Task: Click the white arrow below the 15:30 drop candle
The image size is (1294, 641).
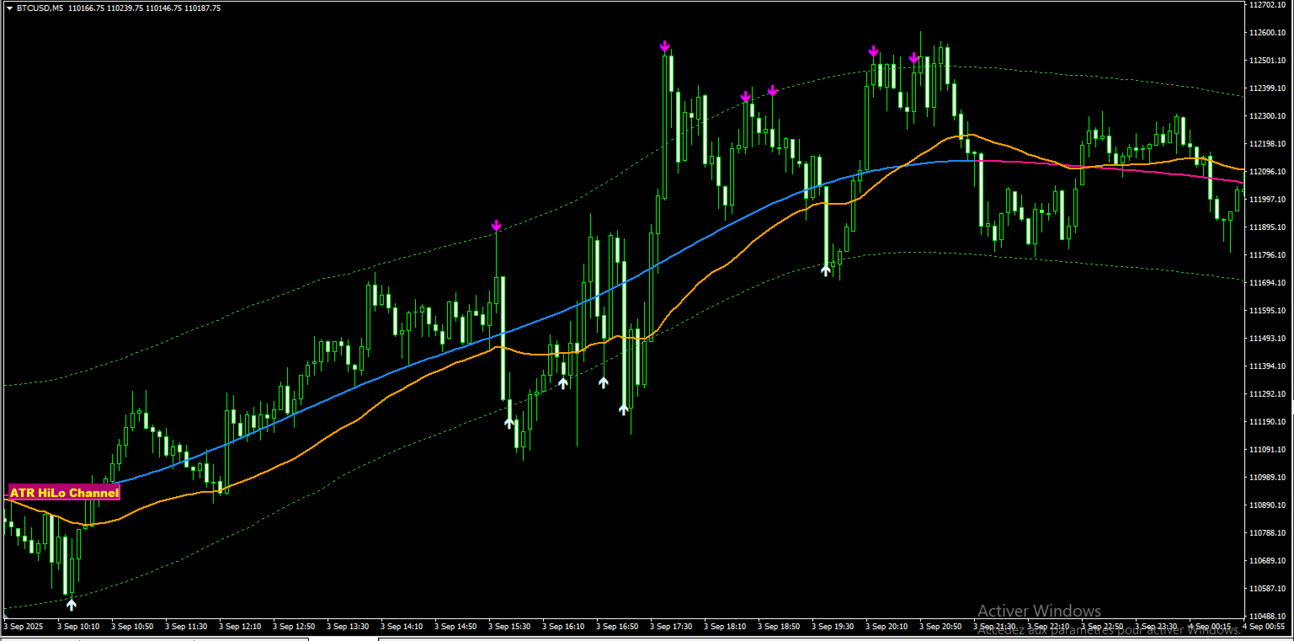Action: (509, 422)
